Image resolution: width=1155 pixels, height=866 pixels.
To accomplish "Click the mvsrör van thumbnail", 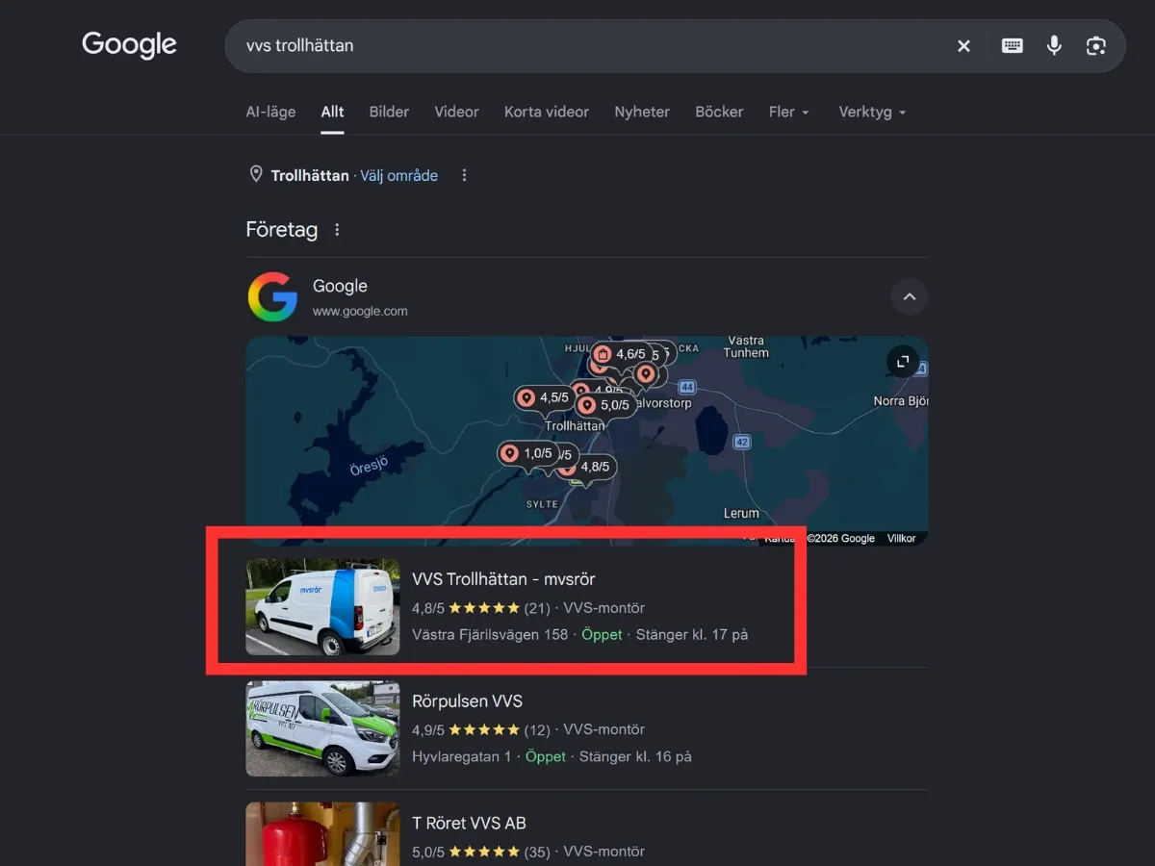I will (x=322, y=607).
